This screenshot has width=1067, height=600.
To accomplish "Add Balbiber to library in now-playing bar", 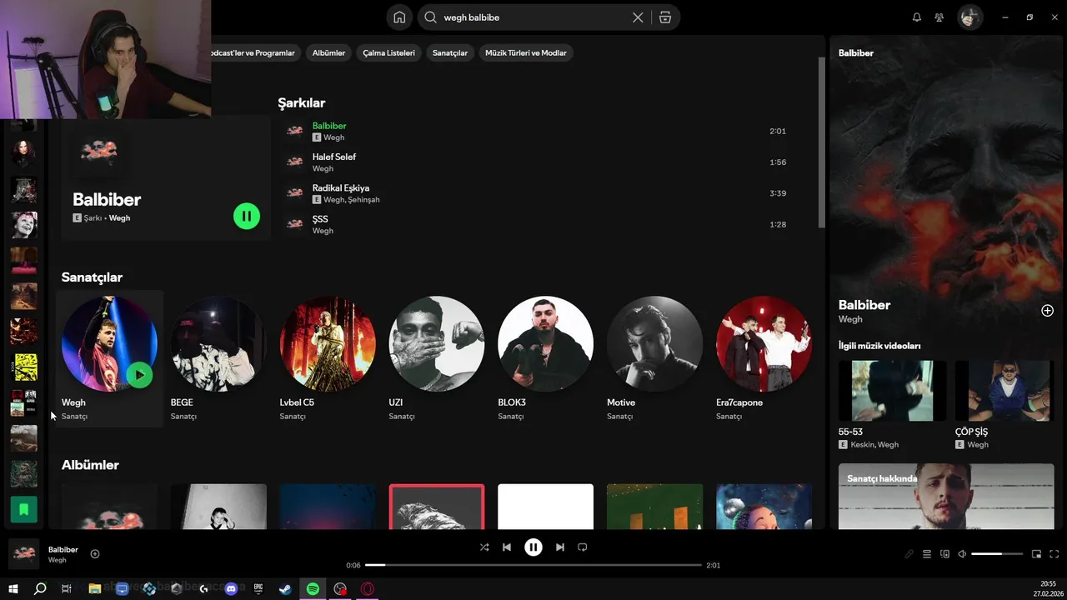I will click(95, 554).
